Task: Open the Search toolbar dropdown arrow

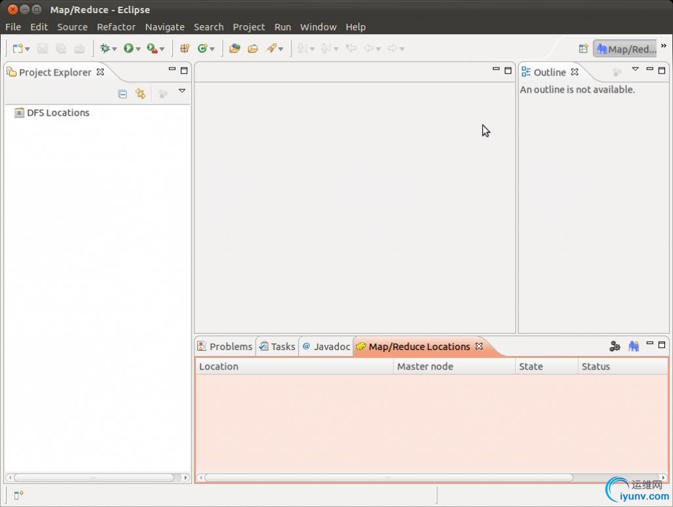Action: [281, 49]
